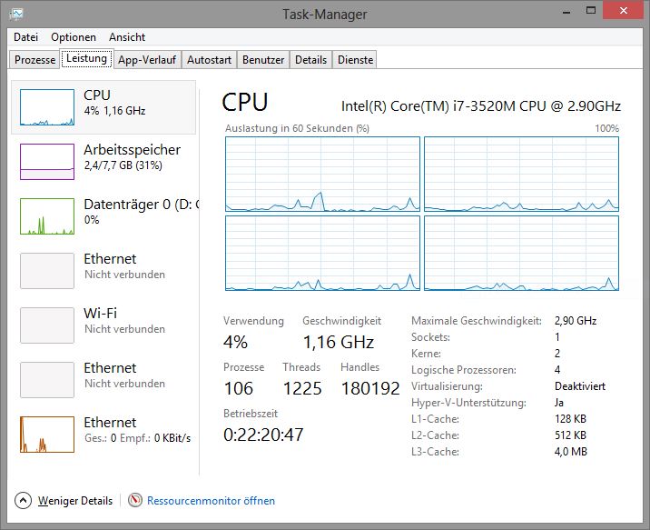Screen dimensions: 650x530
Task: Open Ressourcenmonitor öffnen link
Action: [x=212, y=501]
